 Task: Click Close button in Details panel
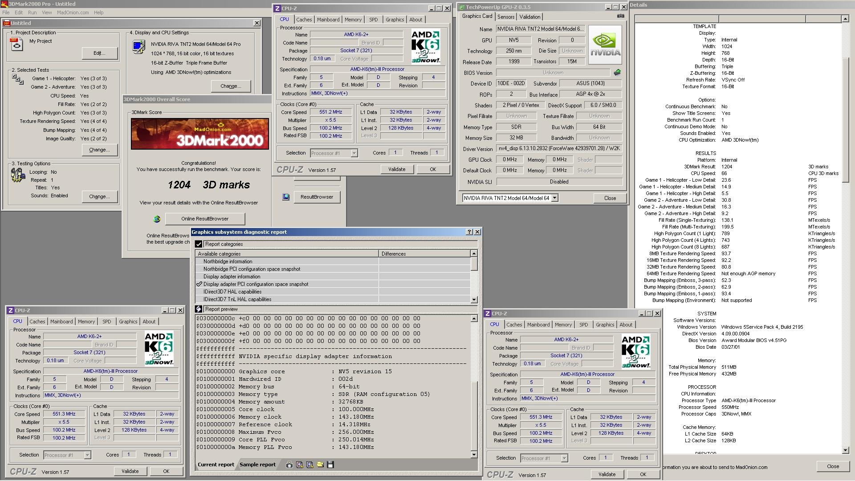click(833, 466)
